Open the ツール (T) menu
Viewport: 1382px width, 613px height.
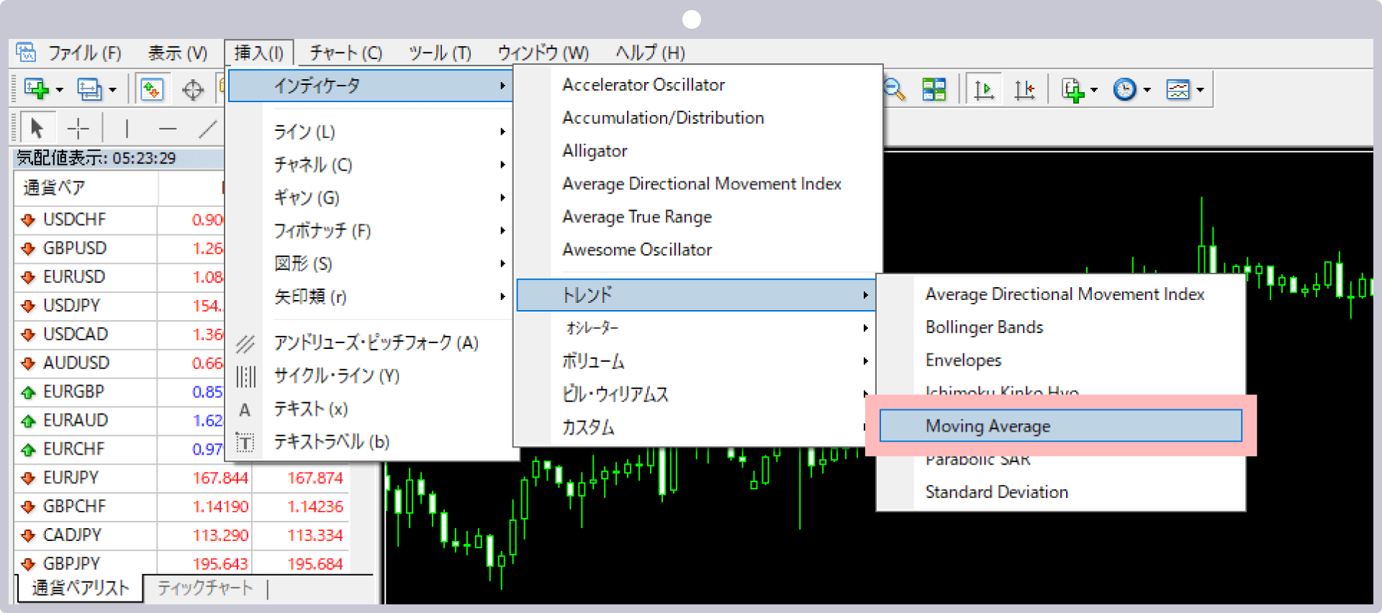tap(440, 53)
